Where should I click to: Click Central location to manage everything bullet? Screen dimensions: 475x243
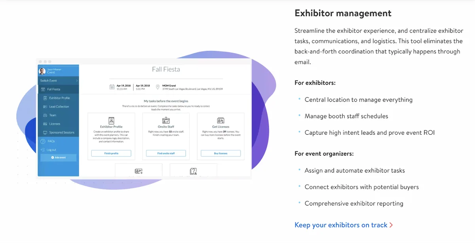359,100
